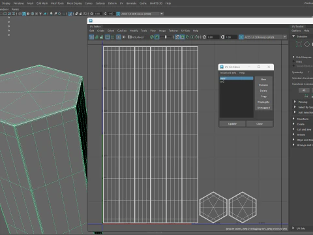Click Copy in the UV Set Editor
313x235 pixels.
pos(263,97)
